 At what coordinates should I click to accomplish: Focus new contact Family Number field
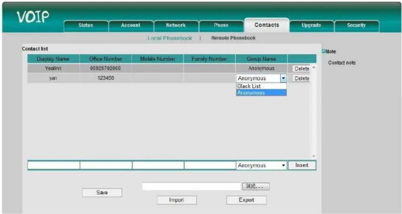[210, 165]
